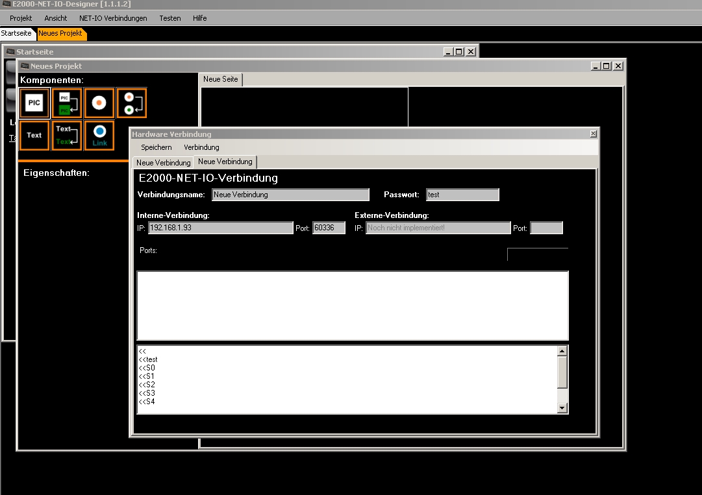Select the static Text component
Image resolution: width=702 pixels, height=495 pixels.
(34, 135)
